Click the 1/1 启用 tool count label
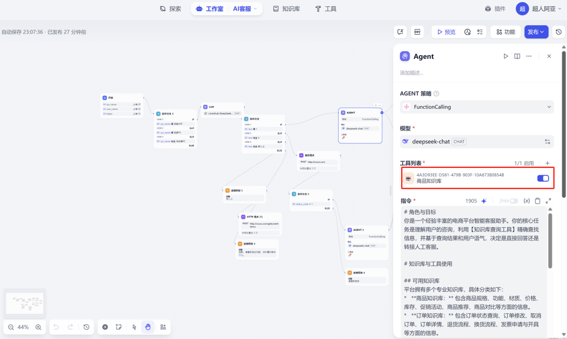Image resolution: width=567 pixels, height=339 pixels. point(524,163)
